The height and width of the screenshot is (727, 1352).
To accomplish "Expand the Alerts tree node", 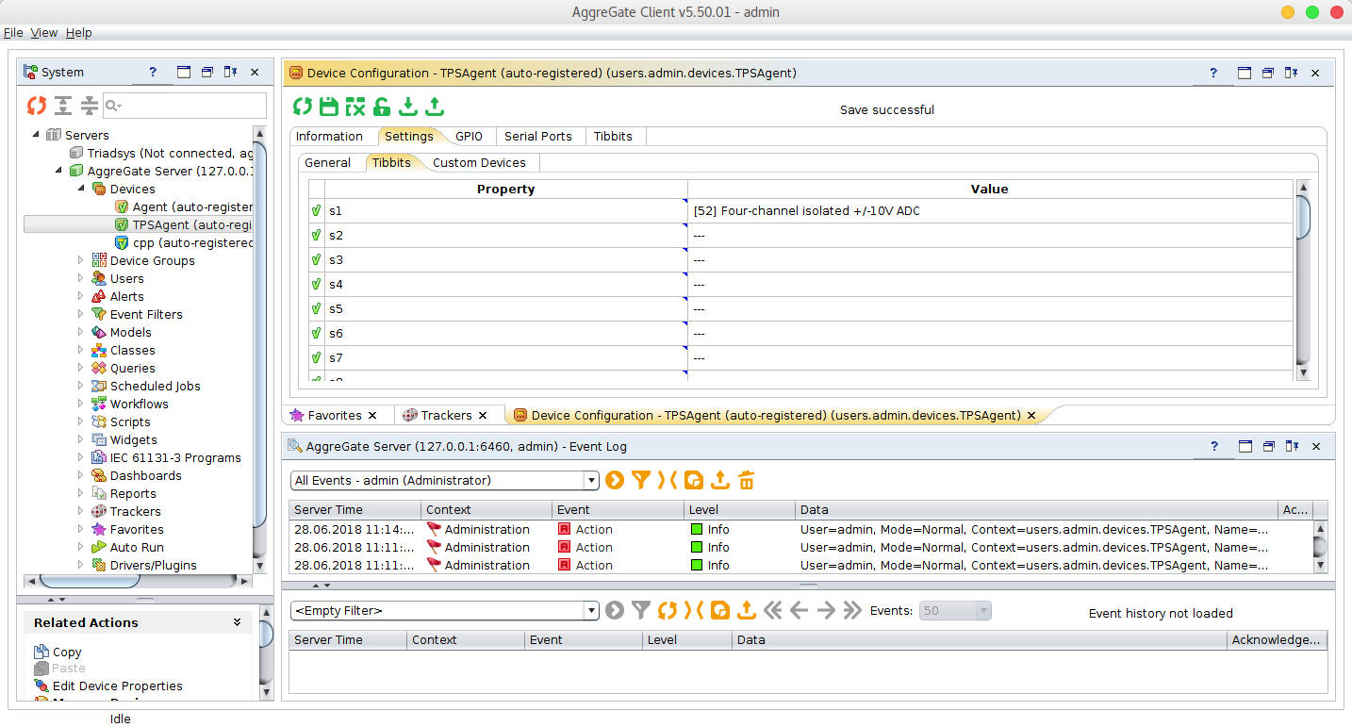I will pyautogui.click(x=81, y=296).
